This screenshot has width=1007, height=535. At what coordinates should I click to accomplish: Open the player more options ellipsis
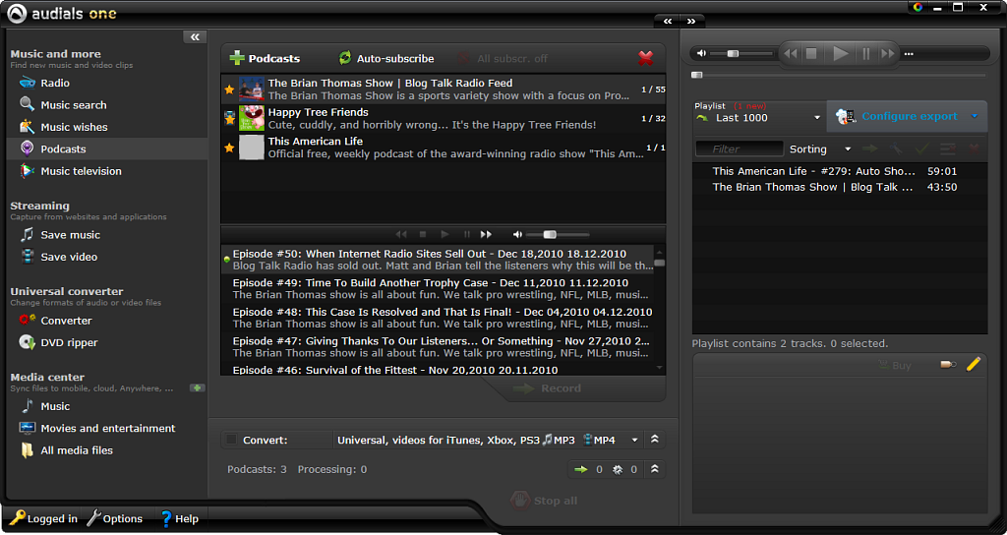point(908,54)
